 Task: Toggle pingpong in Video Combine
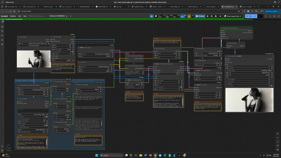click(x=249, y=83)
